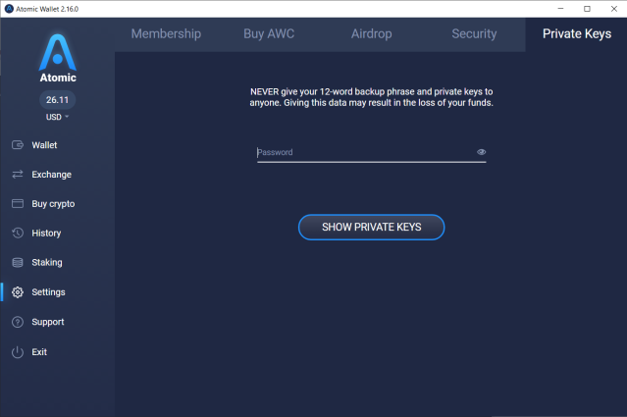Image resolution: width=627 pixels, height=417 pixels.
Task: View the History section label
Action: [x=46, y=234]
